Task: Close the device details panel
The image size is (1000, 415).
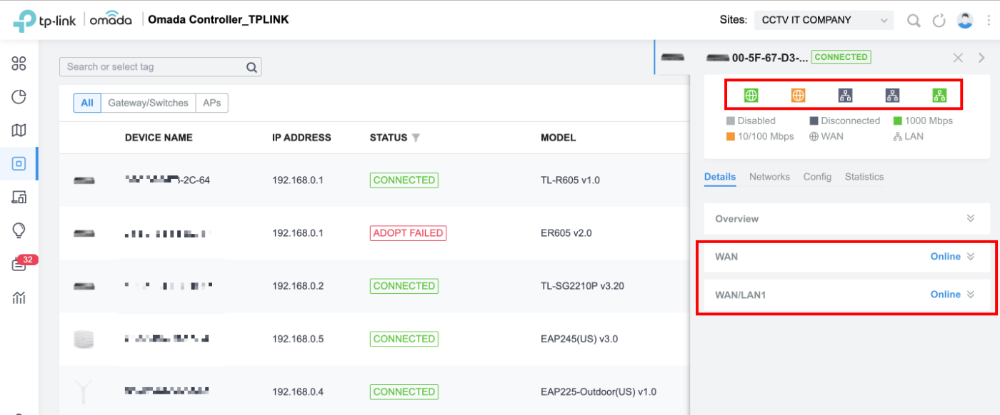Action: tap(959, 58)
